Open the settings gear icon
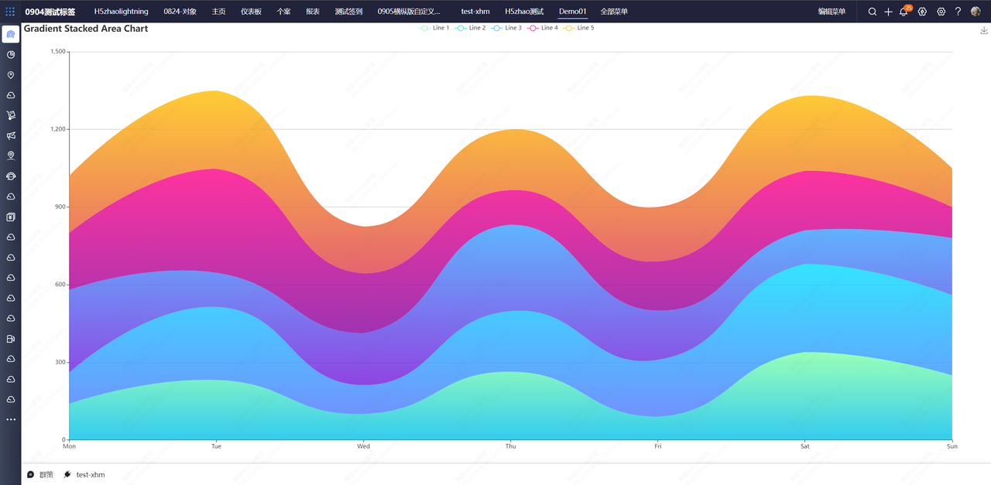Viewport: 991px width, 485px height. (x=941, y=12)
